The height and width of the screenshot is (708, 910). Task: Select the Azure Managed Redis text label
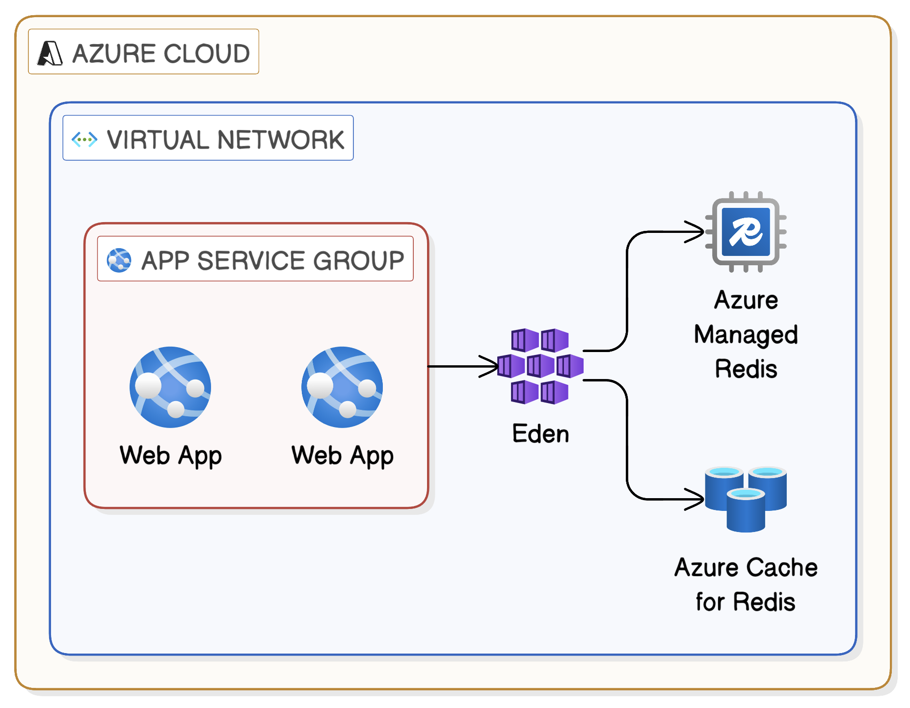[746, 334]
